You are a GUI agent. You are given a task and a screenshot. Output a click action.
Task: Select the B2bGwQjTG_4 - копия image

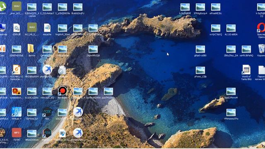pos(32,7)
